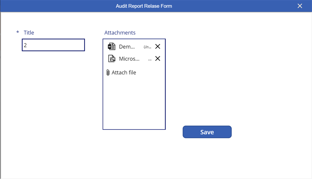
Task: Select the Dem attachment entry
Action: pyautogui.click(x=126, y=46)
